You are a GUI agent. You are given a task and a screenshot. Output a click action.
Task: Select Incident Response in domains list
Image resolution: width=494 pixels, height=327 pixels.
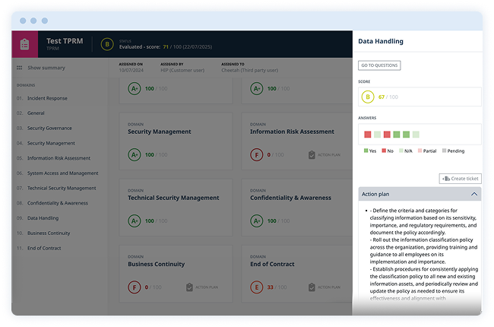(x=47, y=98)
